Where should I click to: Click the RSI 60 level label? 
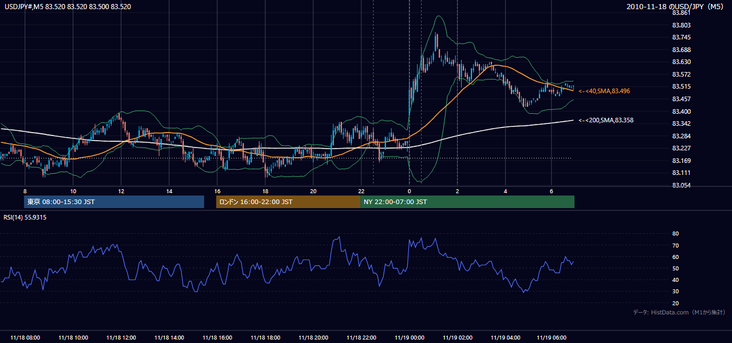pyautogui.click(x=675, y=257)
